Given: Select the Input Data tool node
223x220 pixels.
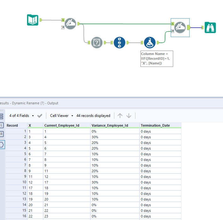Looking at the screenshot, I should (x=32, y=20).
